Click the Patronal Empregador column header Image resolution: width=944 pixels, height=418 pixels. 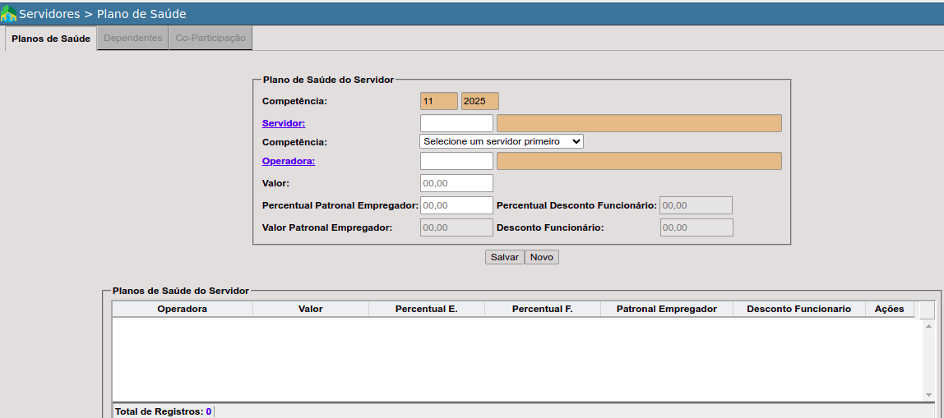click(x=666, y=309)
